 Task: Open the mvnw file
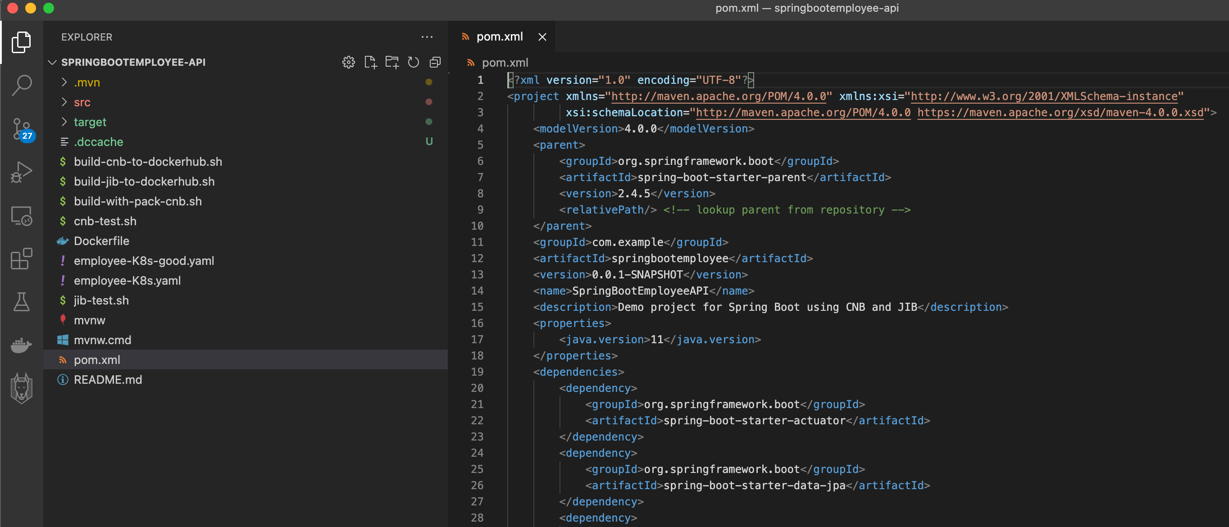[245, 320]
